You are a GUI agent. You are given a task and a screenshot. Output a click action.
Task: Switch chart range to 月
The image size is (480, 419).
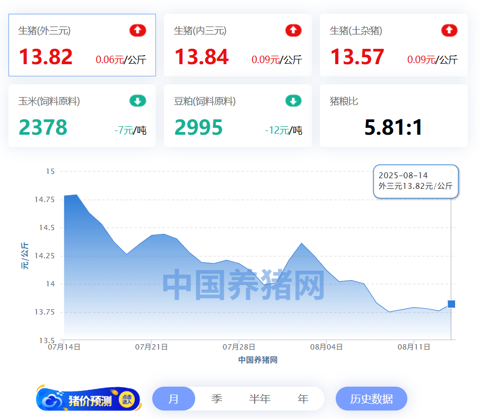pyautogui.click(x=173, y=398)
